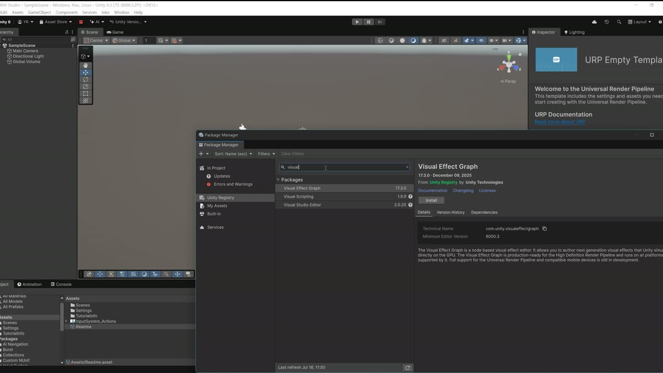Open the Unity Version Control dropdown
This screenshot has height=373, width=663.
pyautogui.click(x=128, y=22)
